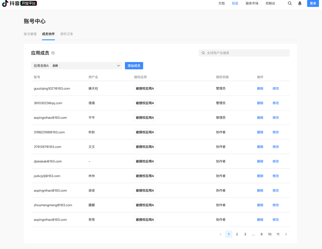Open the 文档 navigation item
Screen dimensions: 322x249
coord(221,3)
